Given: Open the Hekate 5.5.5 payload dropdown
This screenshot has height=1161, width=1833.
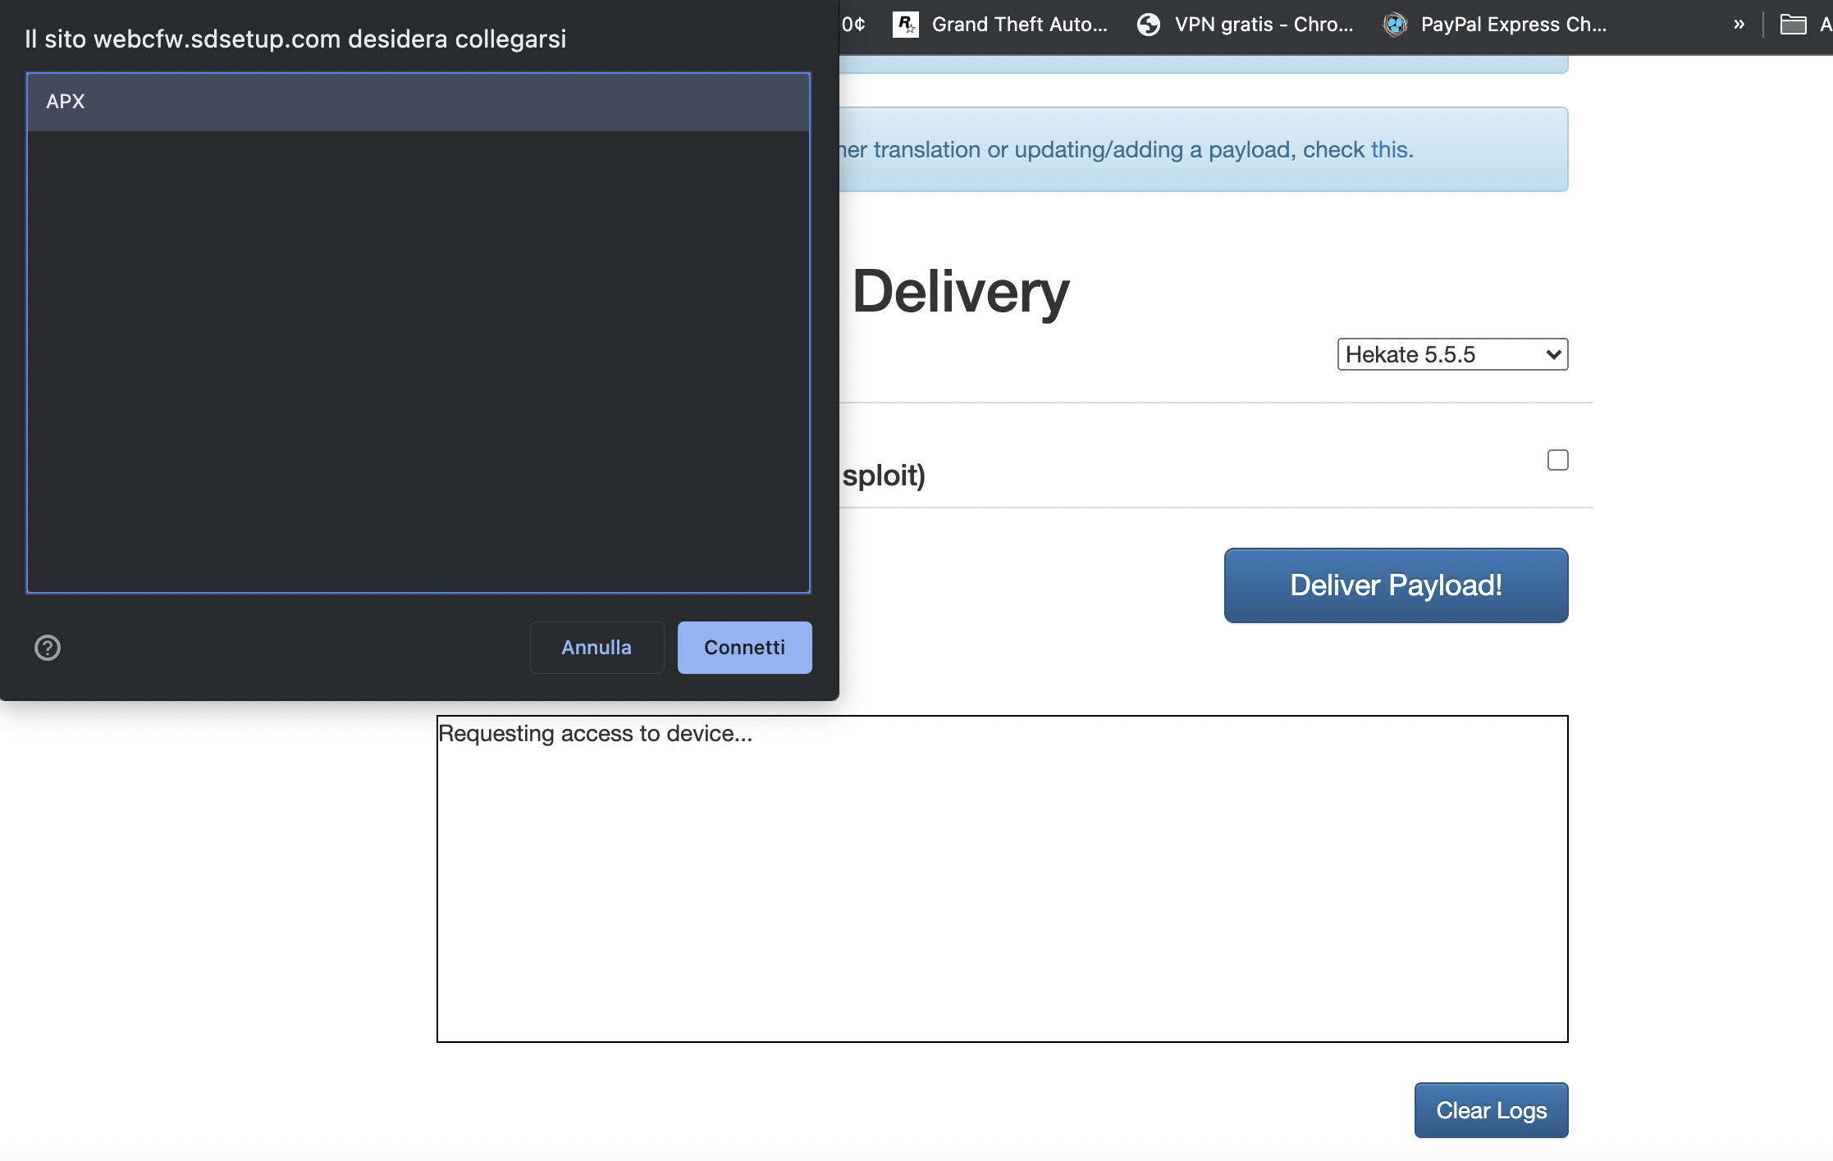Looking at the screenshot, I should point(1452,354).
